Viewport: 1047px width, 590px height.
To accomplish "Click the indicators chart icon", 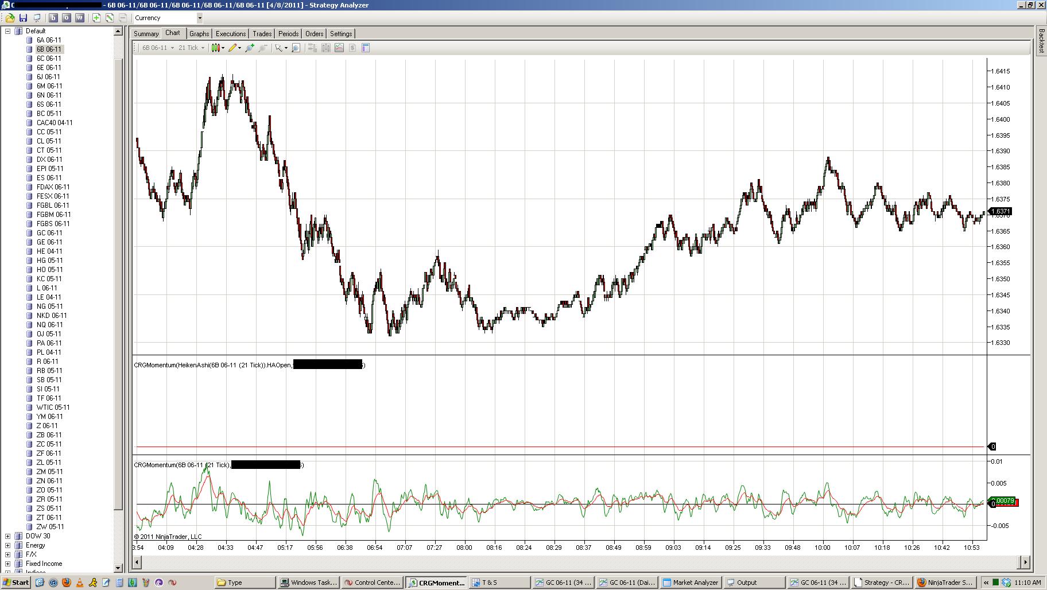I will pyautogui.click(x=339, y=48).
